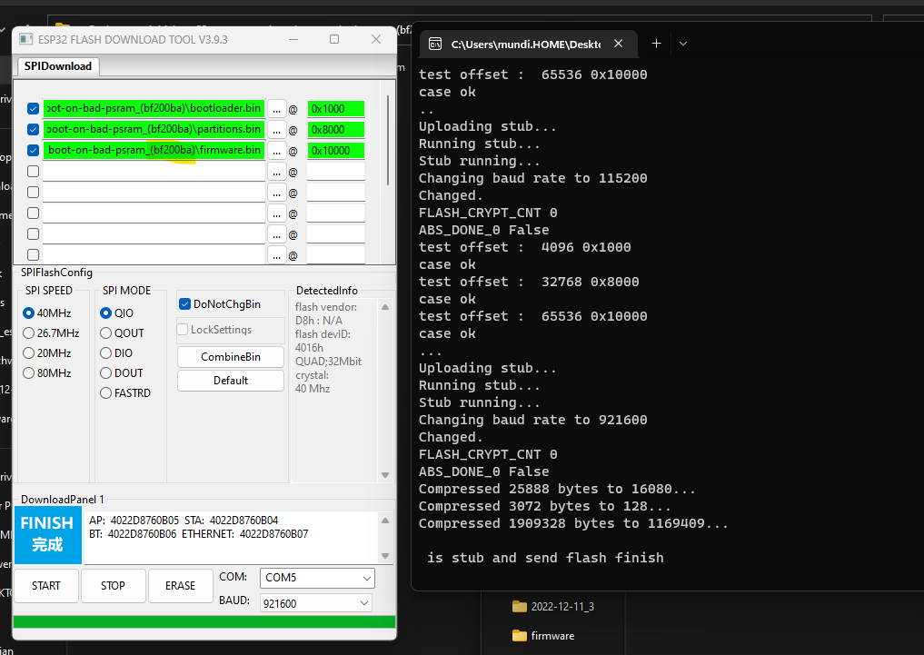The width and height of the screenshot is (924, 655).
Task: Toggle the LockSettings checkbox
Action: point(183,330)
